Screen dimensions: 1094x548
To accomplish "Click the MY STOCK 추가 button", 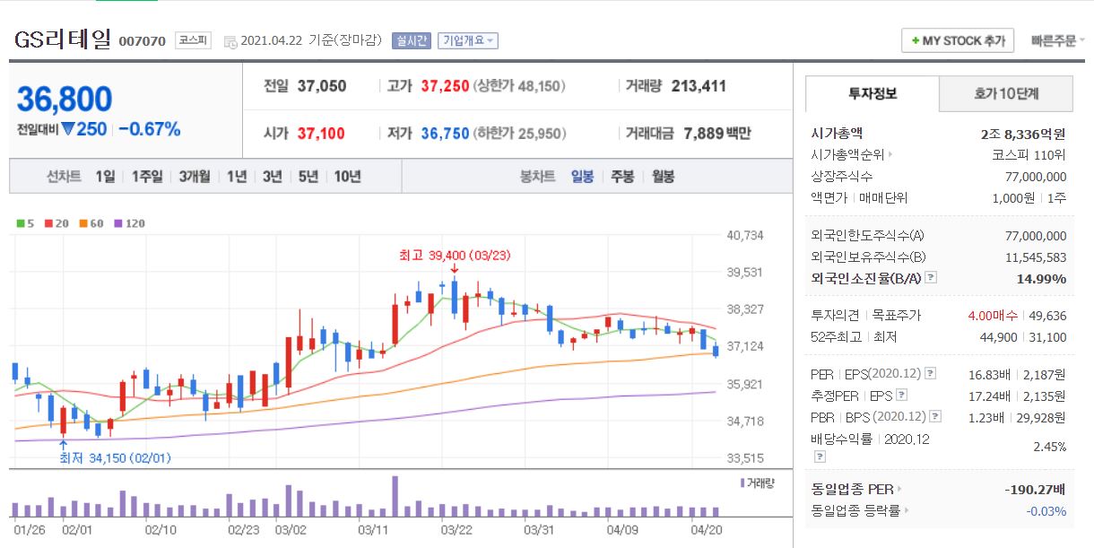I will 958,40.
